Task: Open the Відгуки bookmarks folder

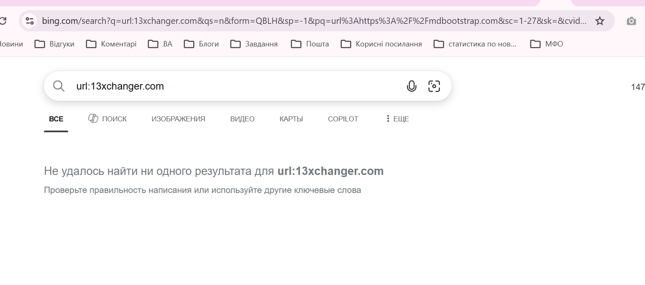Action: tap(54, 44)
